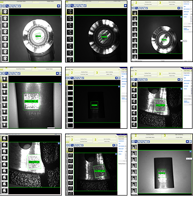Click magnifier icon above rotated code on bone implant
The image size is (193, 197).
click(72, 145)
